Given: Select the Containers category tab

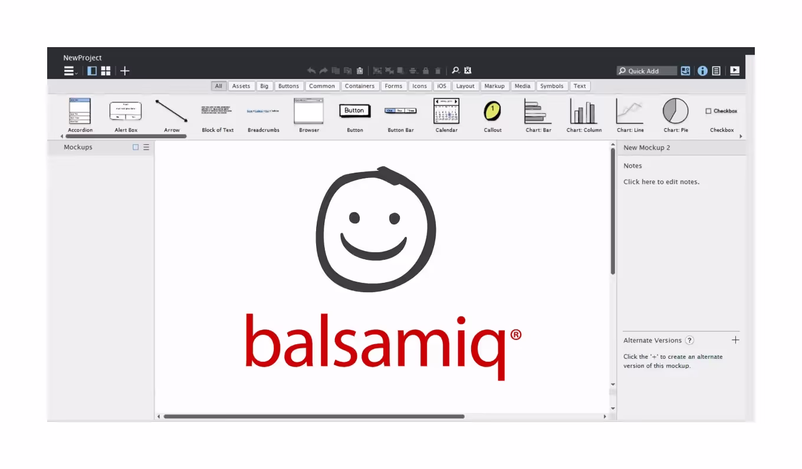Looking at the screenshot, I should point(360,86).
